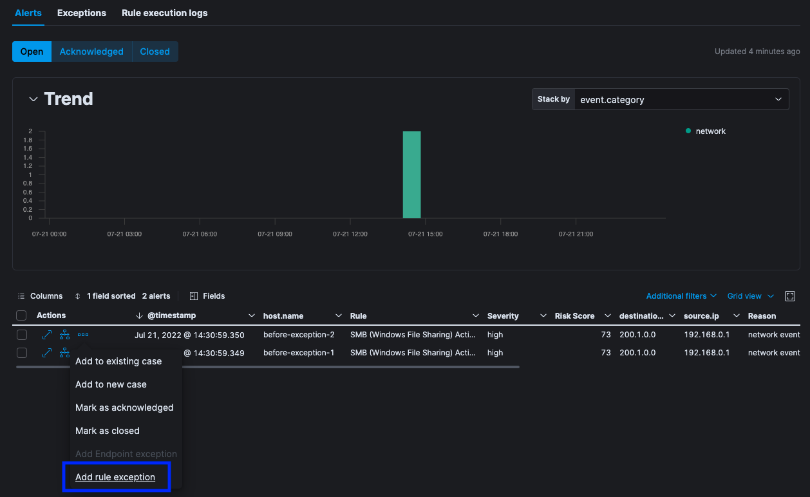Image resolution: width=810 pixels, height=497 pixels.
Task: Click the Reason column header
Action: click(762, 316)
